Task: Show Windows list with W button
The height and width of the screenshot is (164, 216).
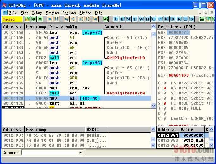Action: (x=141, y=19)
